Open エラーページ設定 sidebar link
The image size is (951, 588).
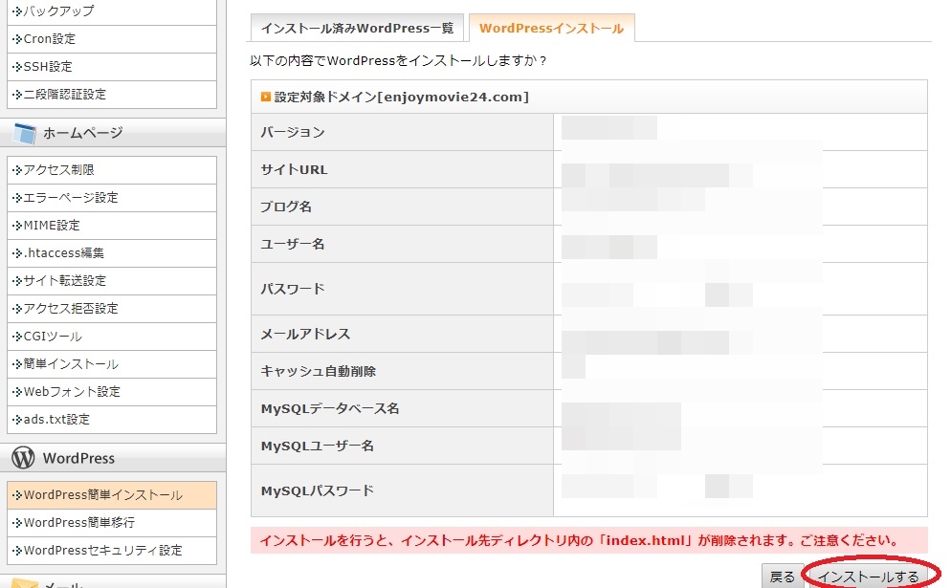tap(70, 198)
